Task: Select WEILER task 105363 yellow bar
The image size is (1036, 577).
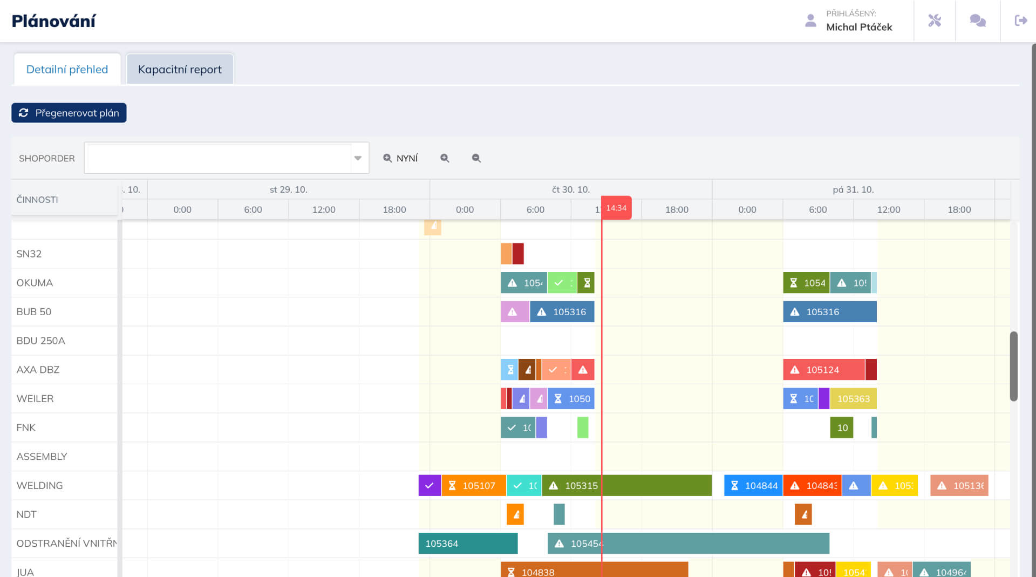Action: pos(853,398)
